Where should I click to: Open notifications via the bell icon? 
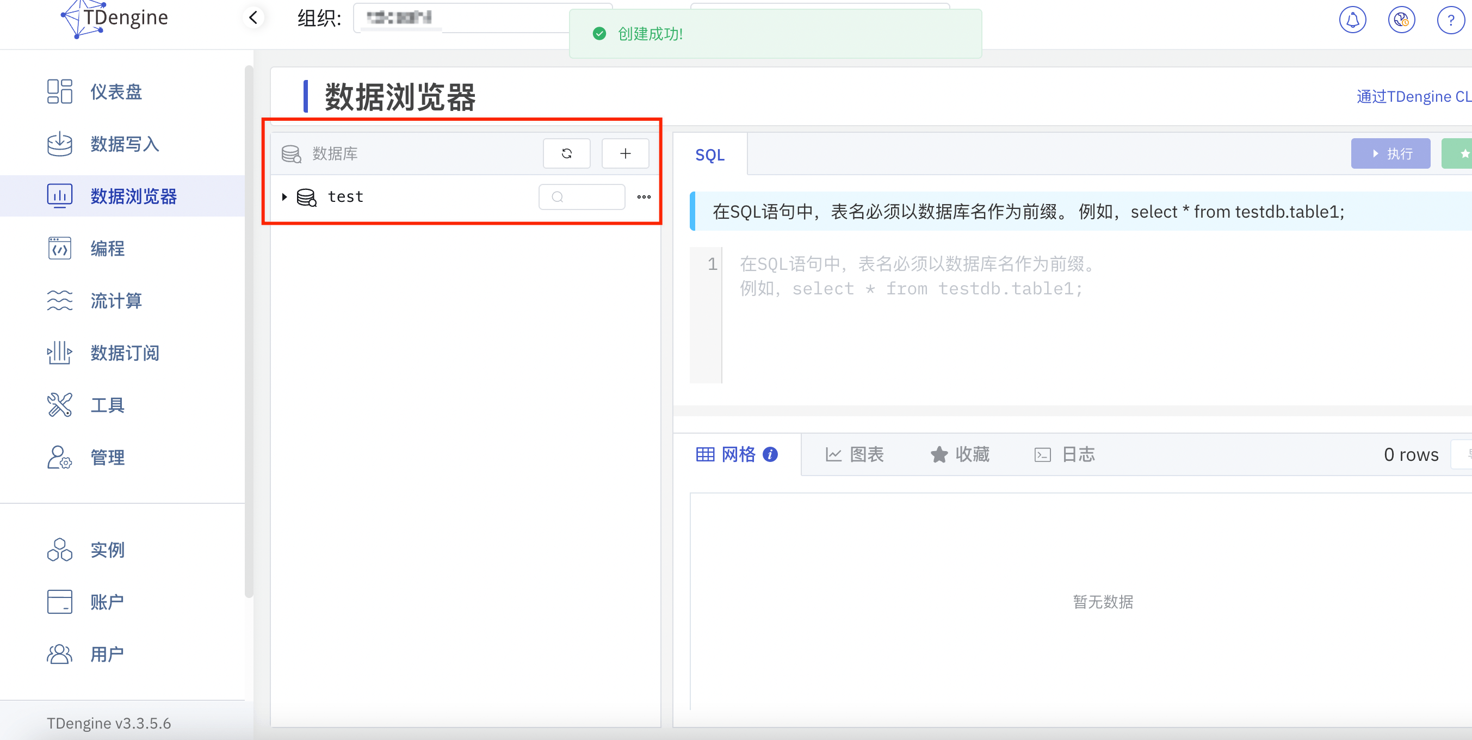[1352, 19]
